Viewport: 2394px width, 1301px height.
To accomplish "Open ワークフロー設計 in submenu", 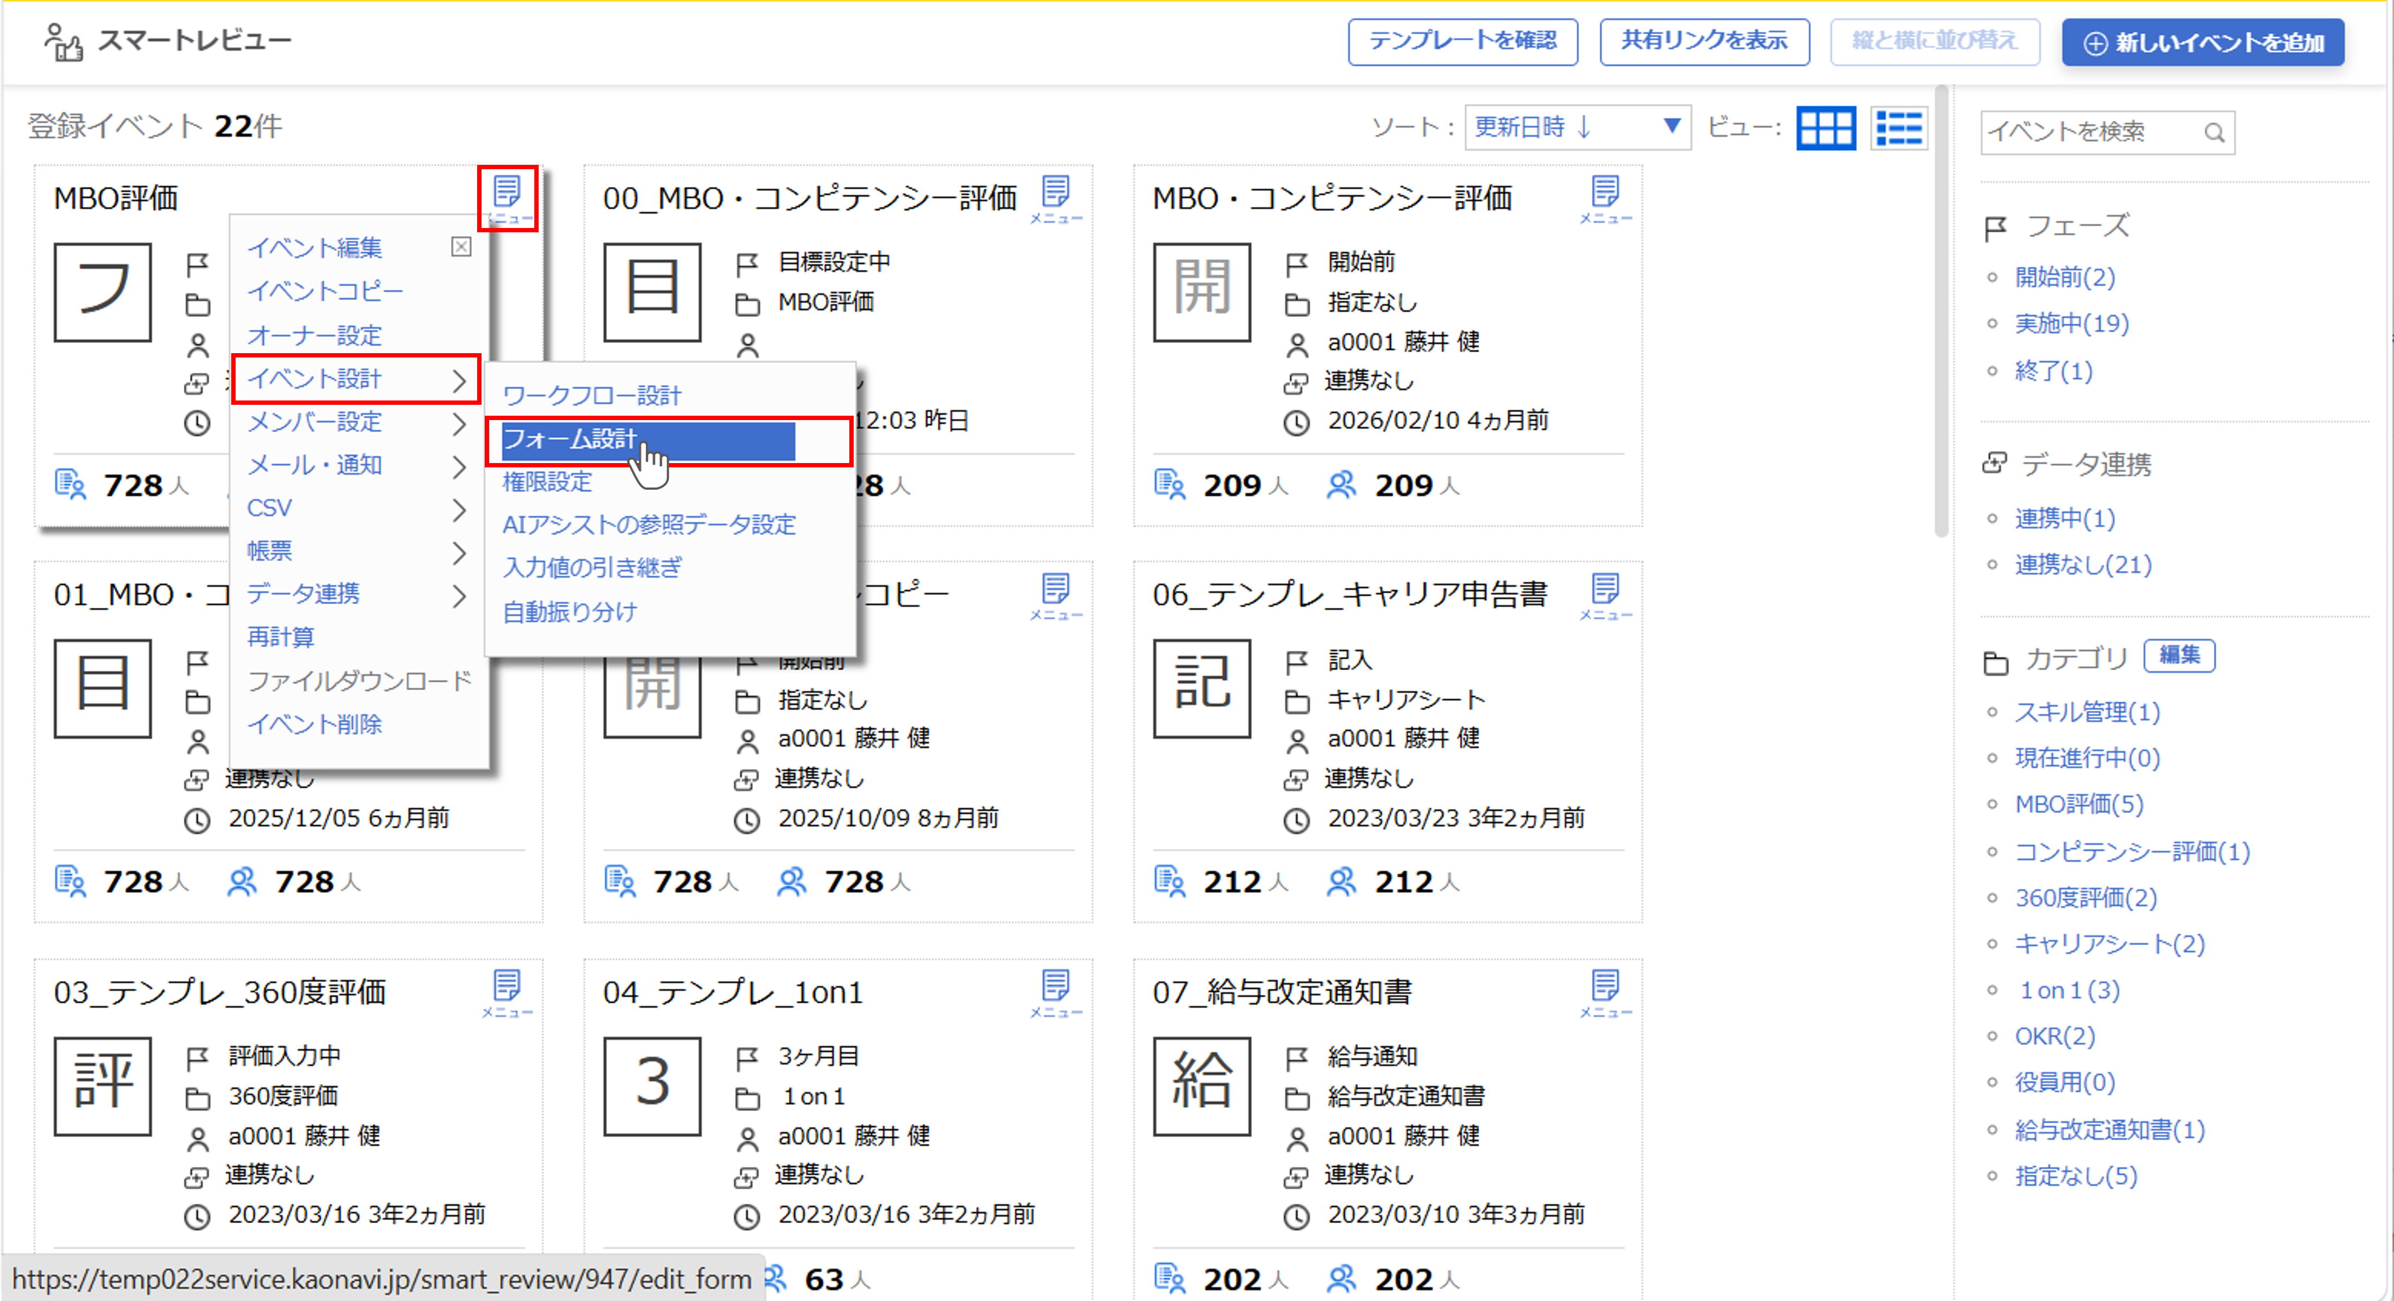I will click(x=592, y=396).
